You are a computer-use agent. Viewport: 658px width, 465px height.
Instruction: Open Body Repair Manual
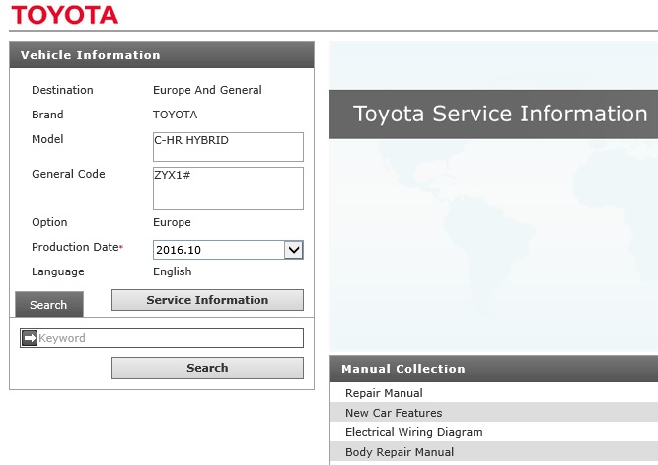400,452
